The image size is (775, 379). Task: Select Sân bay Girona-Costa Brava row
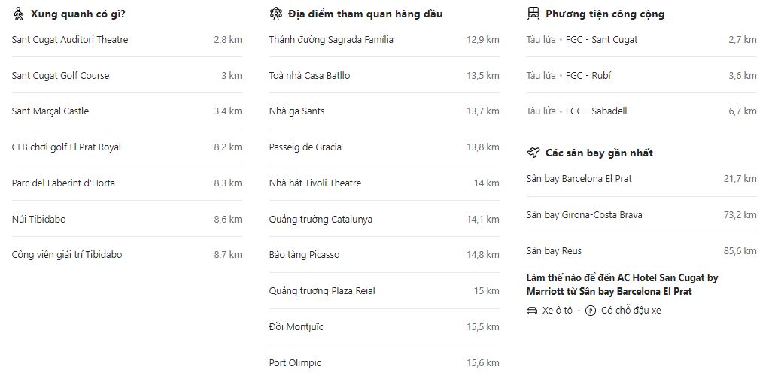pos(584,215)
